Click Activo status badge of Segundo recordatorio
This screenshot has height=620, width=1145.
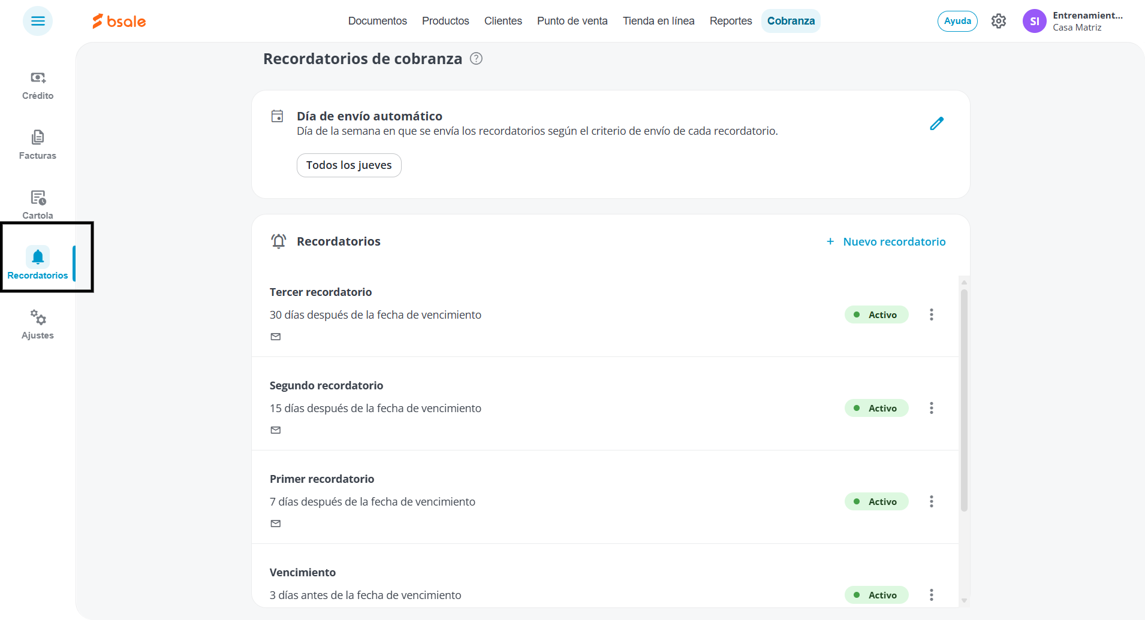(876, 408)
